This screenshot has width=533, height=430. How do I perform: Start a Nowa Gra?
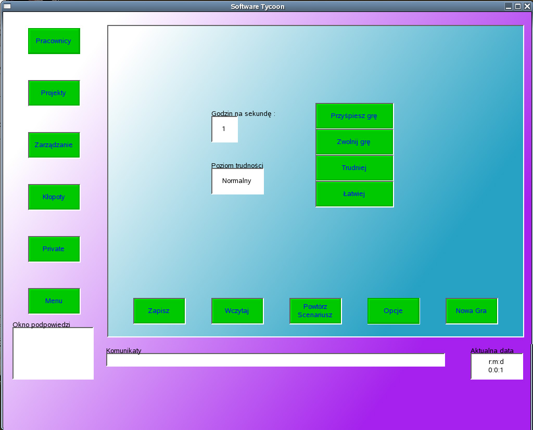(471, 311)
